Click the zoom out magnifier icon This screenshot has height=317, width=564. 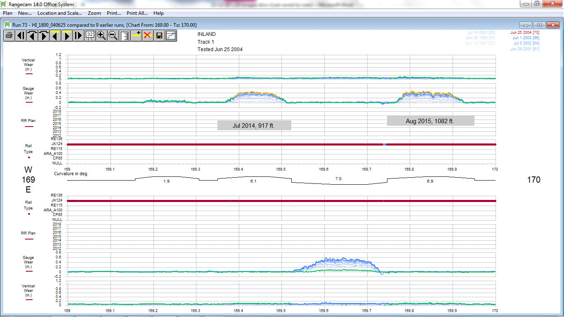coord(113,35)
